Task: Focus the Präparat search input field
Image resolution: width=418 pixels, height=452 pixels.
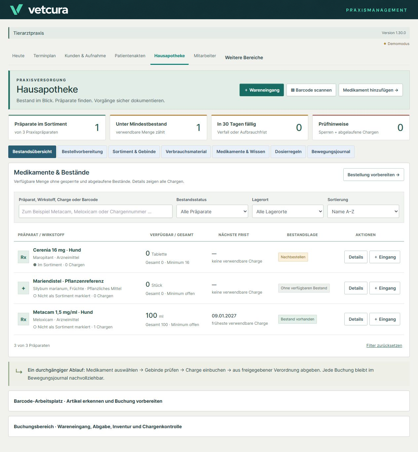Action: point(95,211)
